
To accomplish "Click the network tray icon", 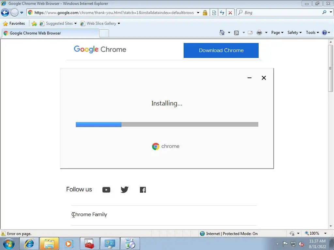I will [293, 244].
